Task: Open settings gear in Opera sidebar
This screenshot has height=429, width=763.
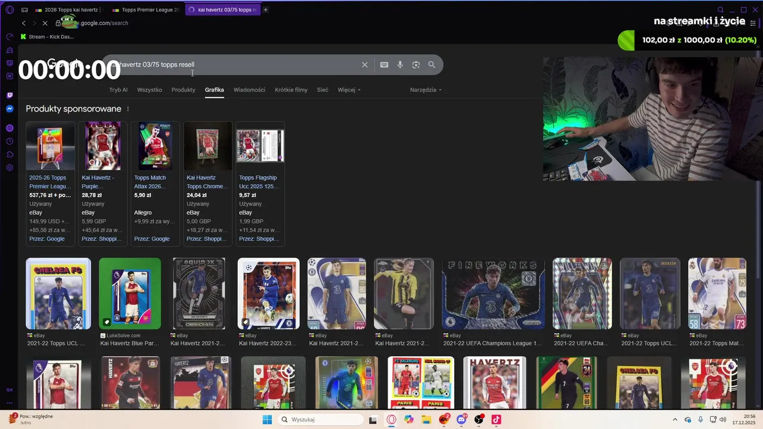Action: coord(10,167)
